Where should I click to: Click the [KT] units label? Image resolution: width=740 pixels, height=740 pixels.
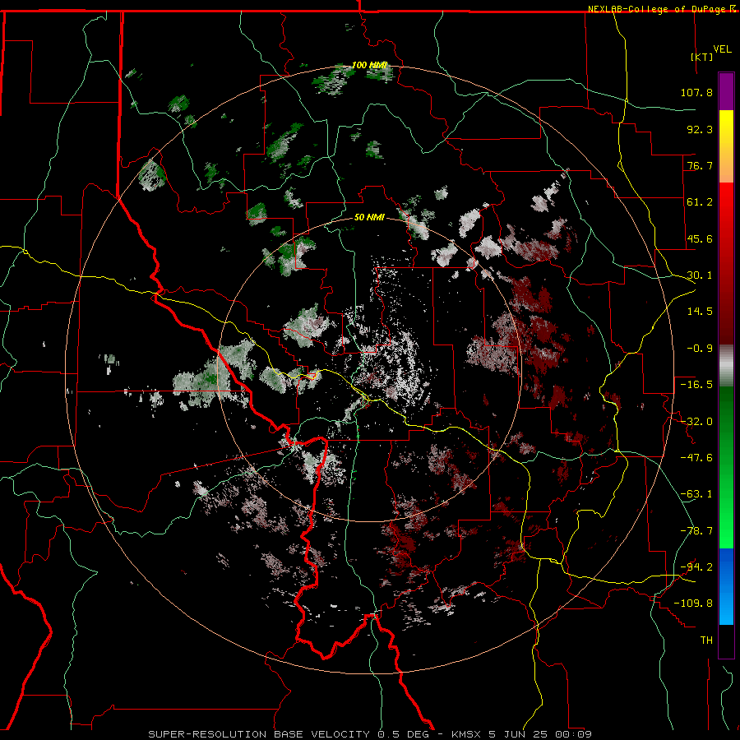tap(701, 57)
